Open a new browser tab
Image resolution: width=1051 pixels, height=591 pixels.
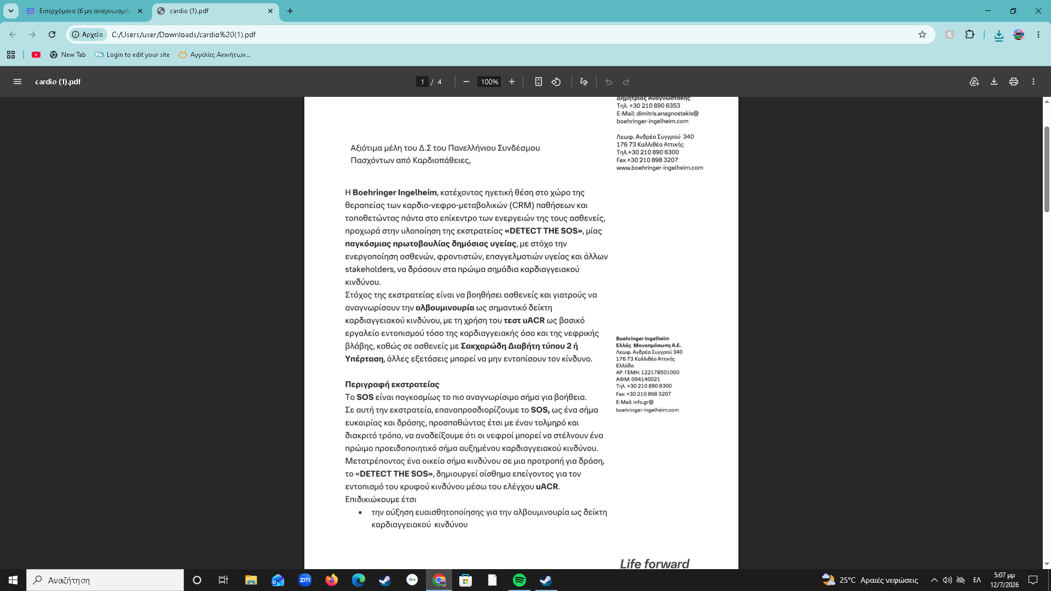pos(290,11)
